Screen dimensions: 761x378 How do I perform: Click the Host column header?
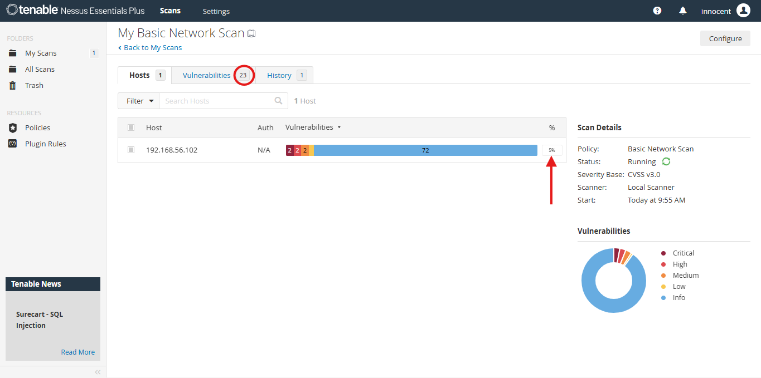tap(154, 127)
